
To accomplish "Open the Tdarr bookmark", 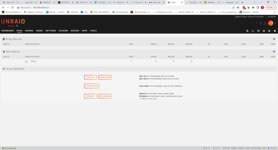I will (x=85, y=12).
